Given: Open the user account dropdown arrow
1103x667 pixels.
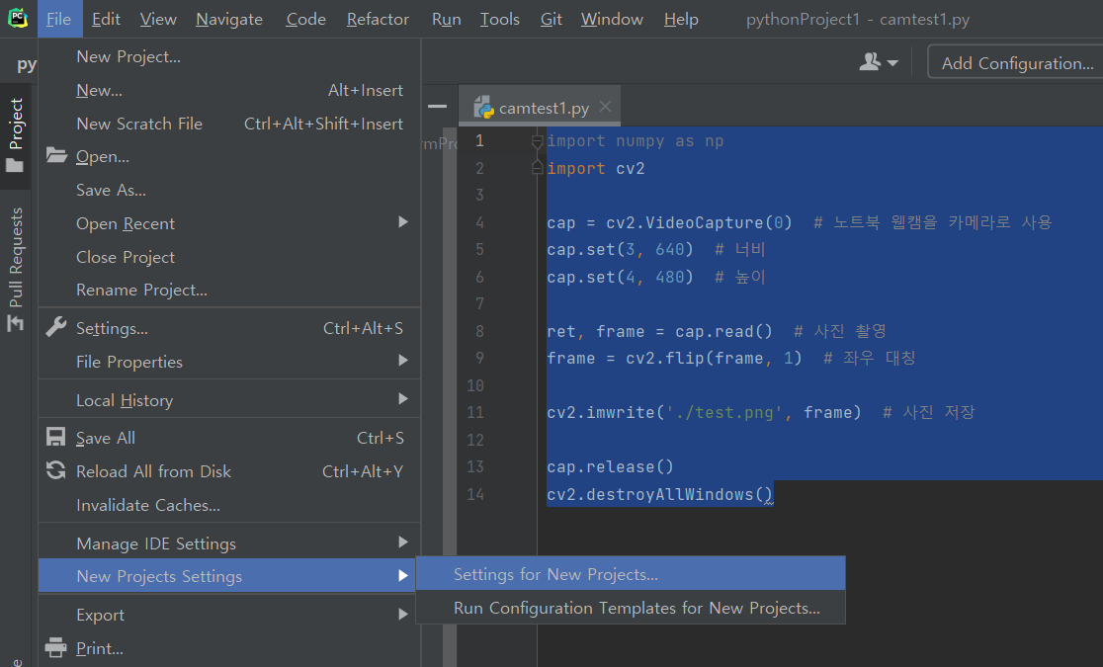Looking at the screenshot, I should (892, 63).
